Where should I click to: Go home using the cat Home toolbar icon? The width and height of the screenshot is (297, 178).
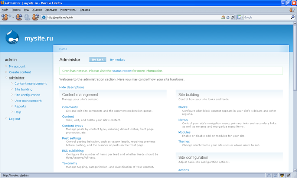pyautogui.click(x=35, y=17)
